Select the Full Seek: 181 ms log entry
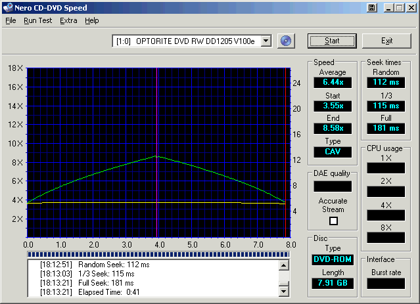420x304 pixels. tap(106, 282)
